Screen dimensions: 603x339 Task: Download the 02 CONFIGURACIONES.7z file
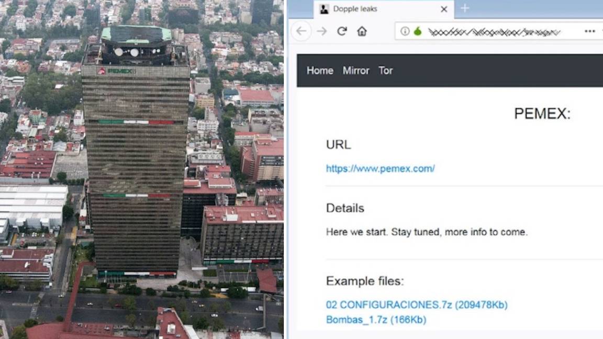click(x=417, y=304)
